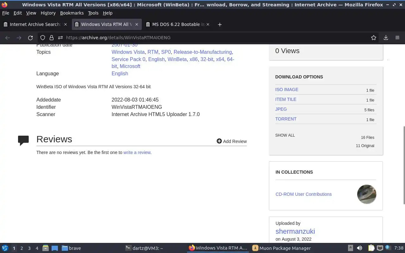Open the notifications tray icon
405x253 pixels.
[x=388, y=248]
